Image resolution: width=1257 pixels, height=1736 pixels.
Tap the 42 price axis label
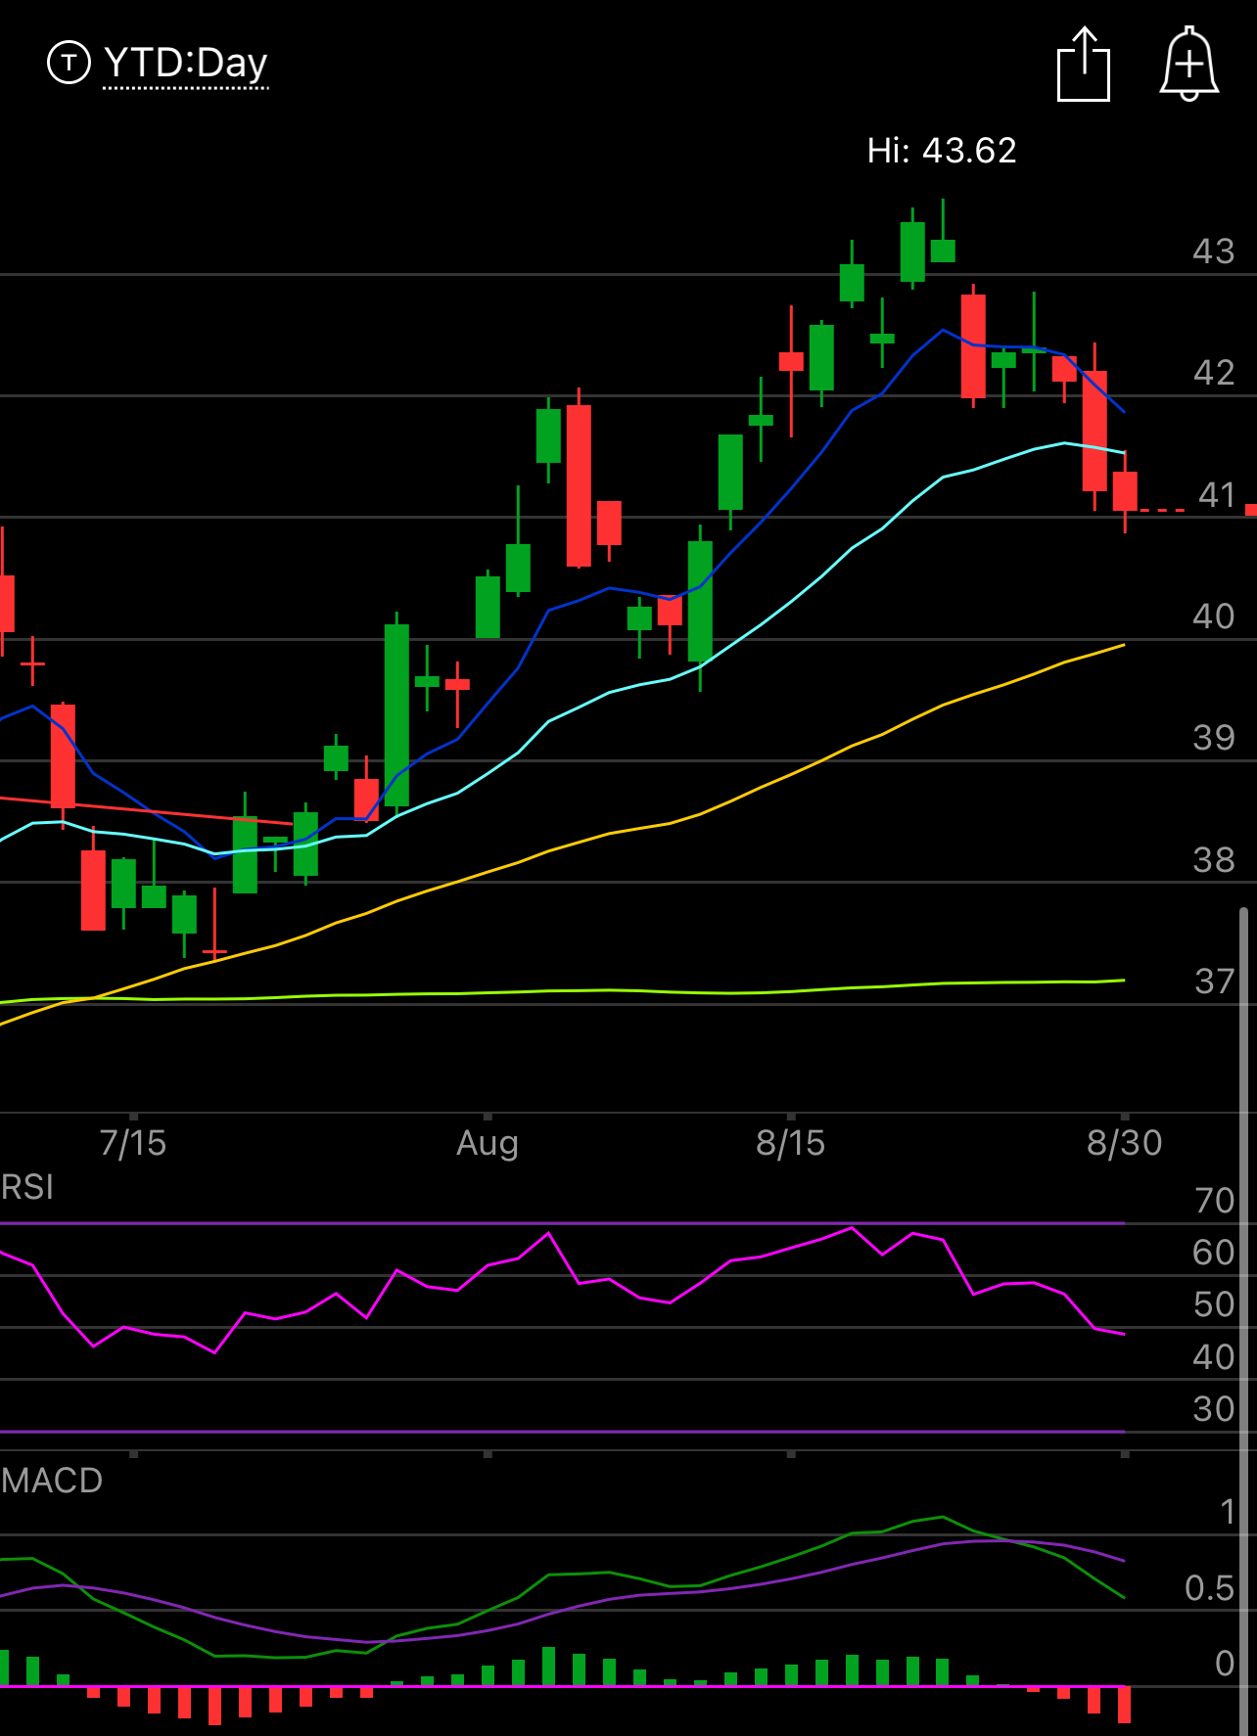pyautogui.click(x=1214, y=373)
